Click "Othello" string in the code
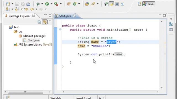The width and height of the screenshot is (177, 99). click(x=100, y=46)
